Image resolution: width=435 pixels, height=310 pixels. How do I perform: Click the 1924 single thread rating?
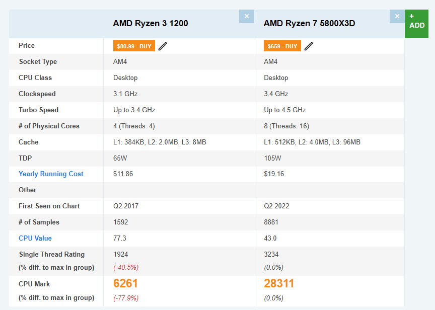point(121,254)
